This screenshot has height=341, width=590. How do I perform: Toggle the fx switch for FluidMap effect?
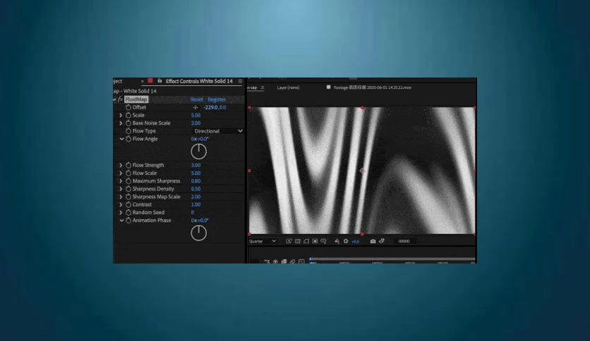(121, 99)
